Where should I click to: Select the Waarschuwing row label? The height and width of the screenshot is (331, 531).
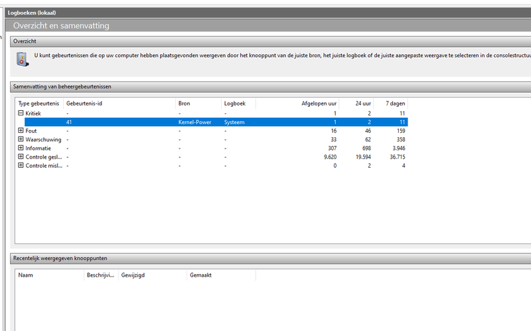(x=43, y=139)
